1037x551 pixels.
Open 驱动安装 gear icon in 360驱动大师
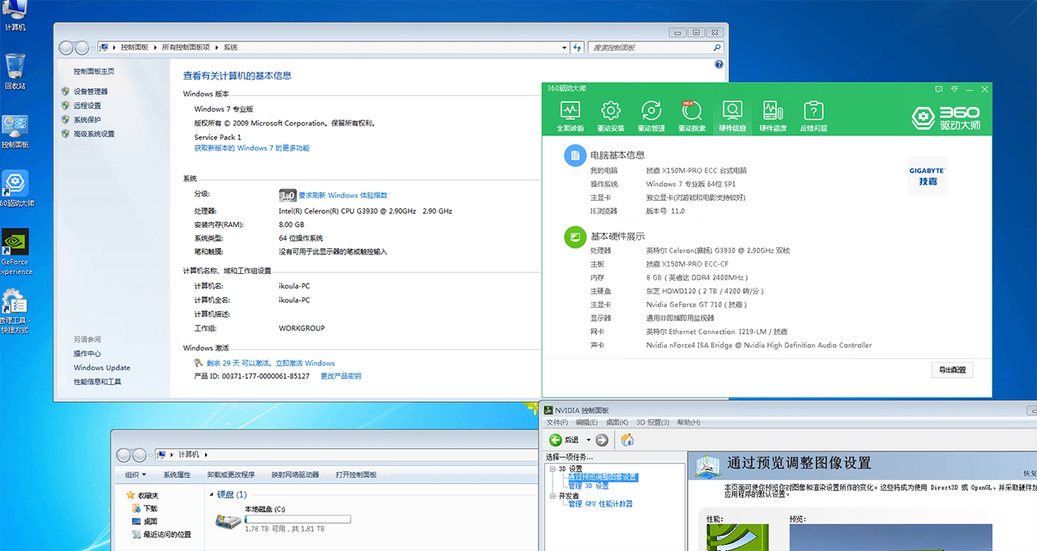611,111
